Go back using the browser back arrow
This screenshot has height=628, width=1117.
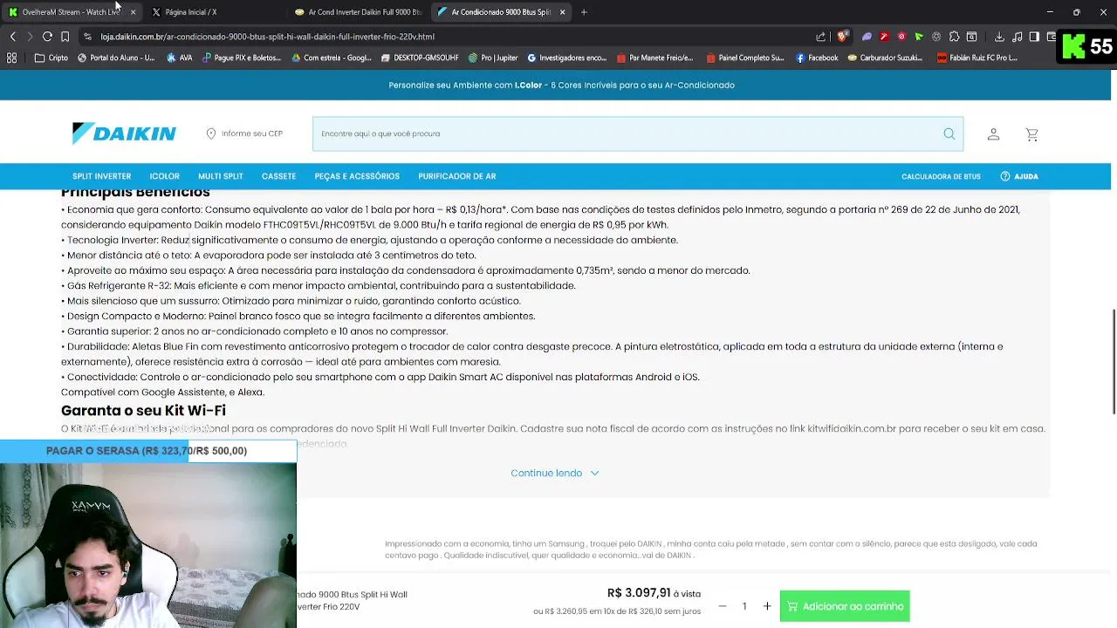click(x=12, y=37)
